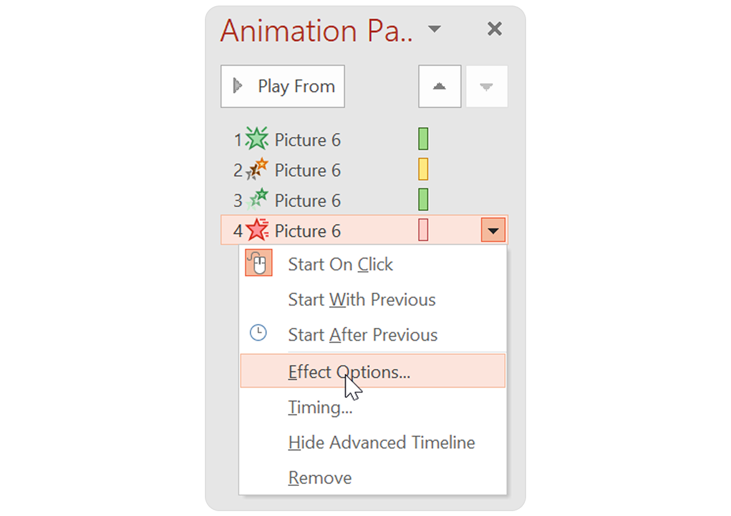Open the Animation Pane title dropdown chevron

tap(435, 29)
